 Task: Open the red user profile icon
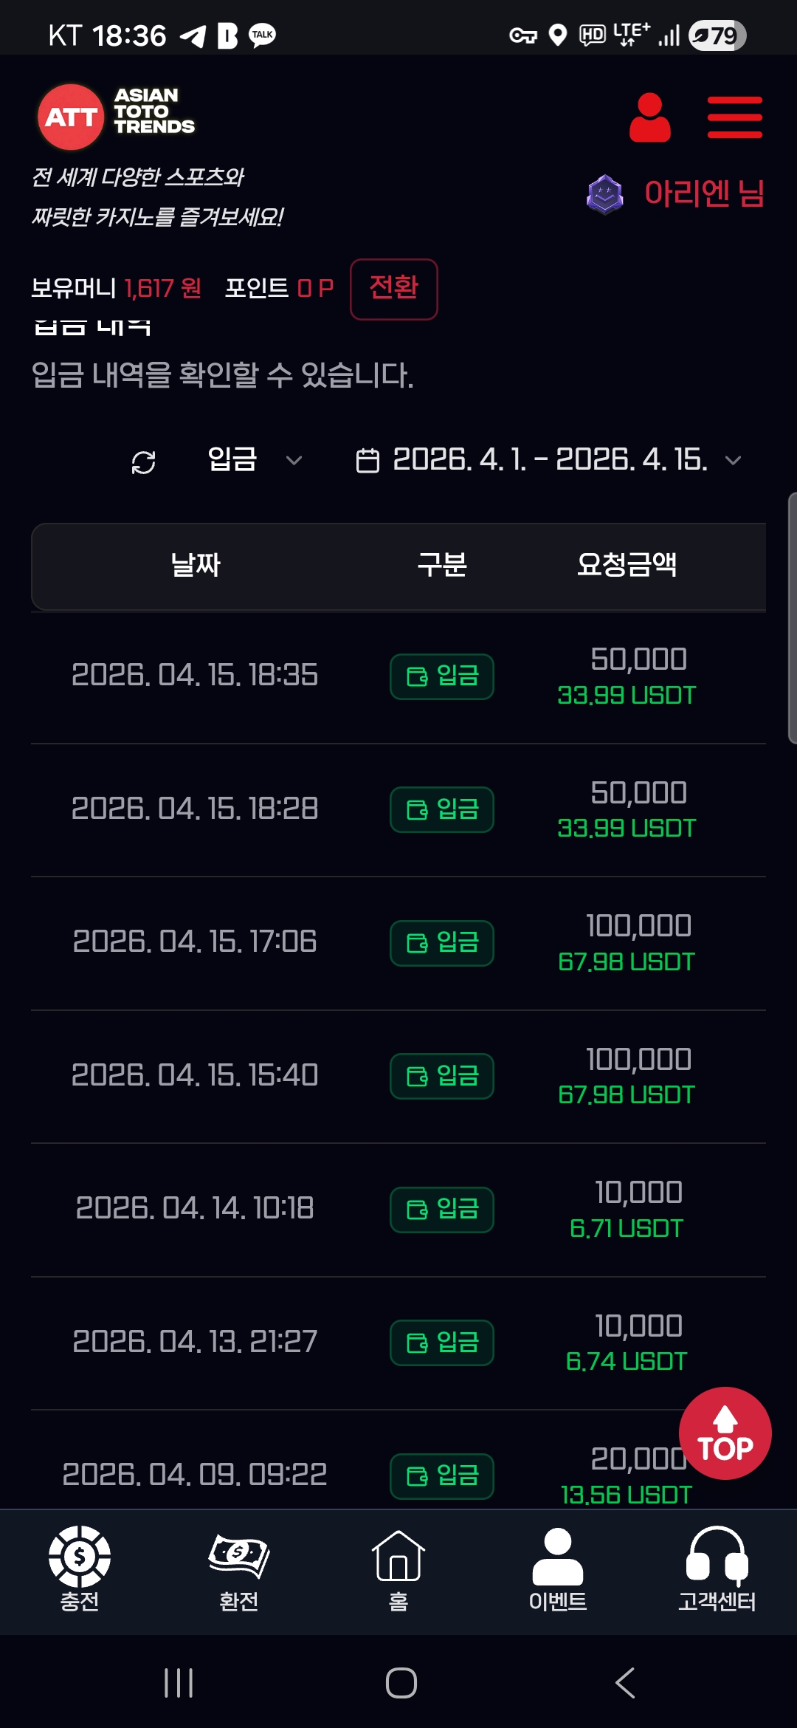point(649,117)
